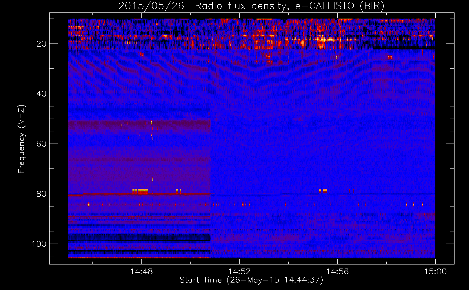Image resolution: width=469 pixels, height=290 pixels.
Task: Click the plot title '2015/05/26 Radio flux density'
Action: click(x=202, y=6)
